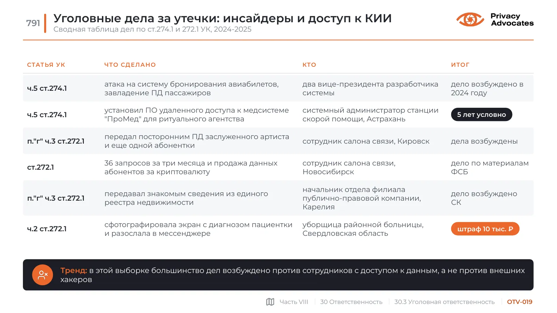Click the 'ИТОГ' column header
Viewport: 557px width, 313px height.
[460, 65]
